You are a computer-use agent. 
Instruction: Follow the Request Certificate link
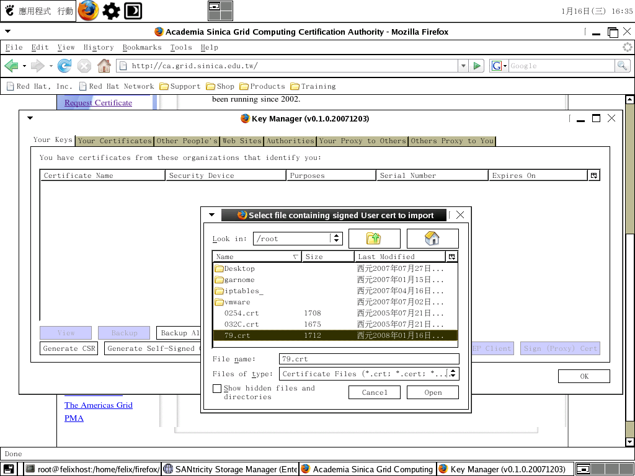pos(98,103)
